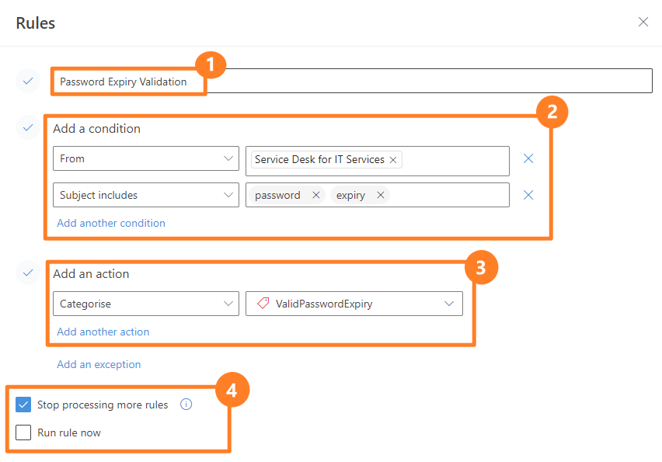Click the red ValidPasswordExpiry category tag icon
Image resolution: width=662 pixels, height=462 pixels.
[263, 304]
